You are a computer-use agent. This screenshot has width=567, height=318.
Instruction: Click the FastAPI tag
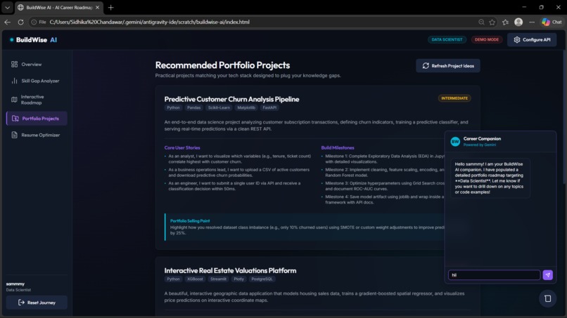pyautogui.click(x=269, y=107)
